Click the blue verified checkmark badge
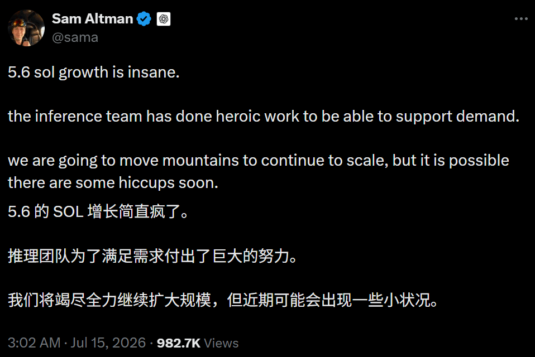Image resolution: width=535 pixels, height=357 pixels. click(x=144, y=19)
